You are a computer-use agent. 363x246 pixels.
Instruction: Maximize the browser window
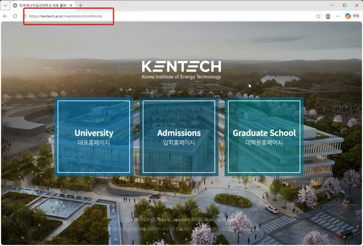tap(345, 5)
